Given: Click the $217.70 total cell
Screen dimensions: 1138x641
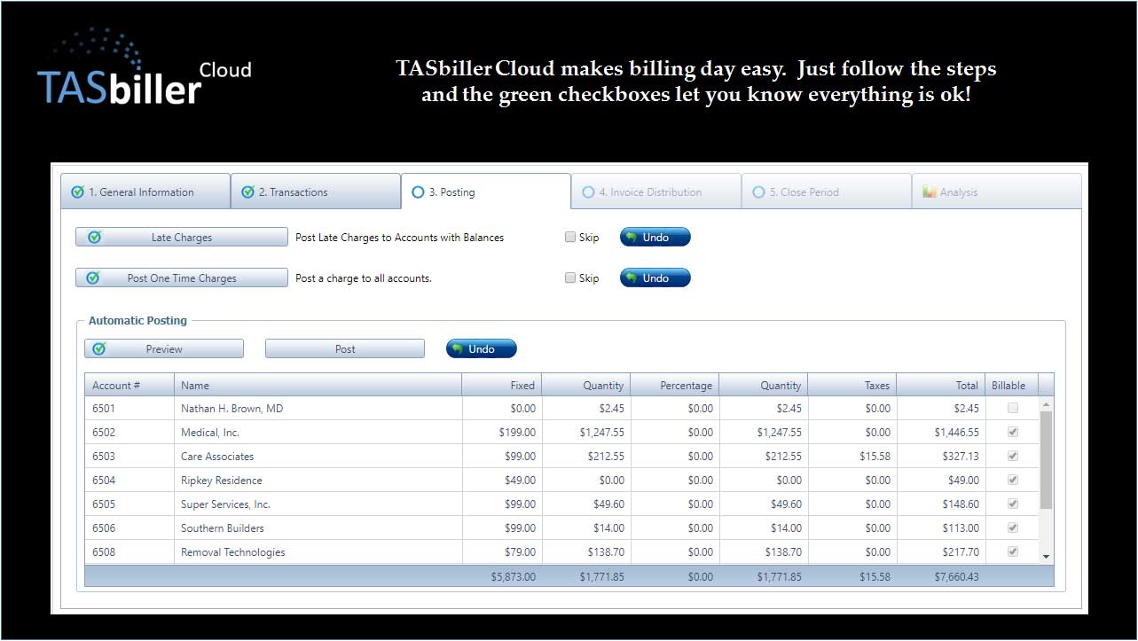Looking at the screenshot, I should pos(941,552).
